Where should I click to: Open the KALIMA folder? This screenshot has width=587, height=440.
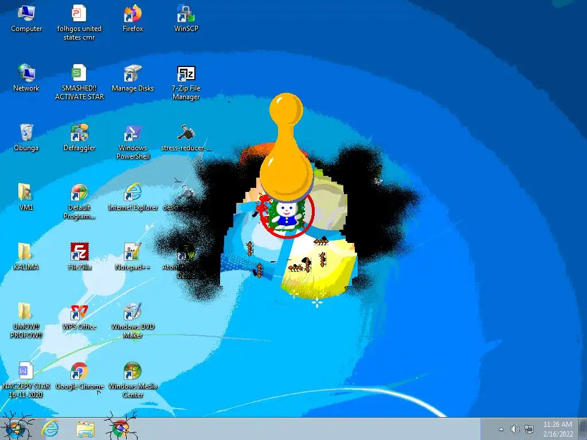pyautogui.click(x=25, y=257)
